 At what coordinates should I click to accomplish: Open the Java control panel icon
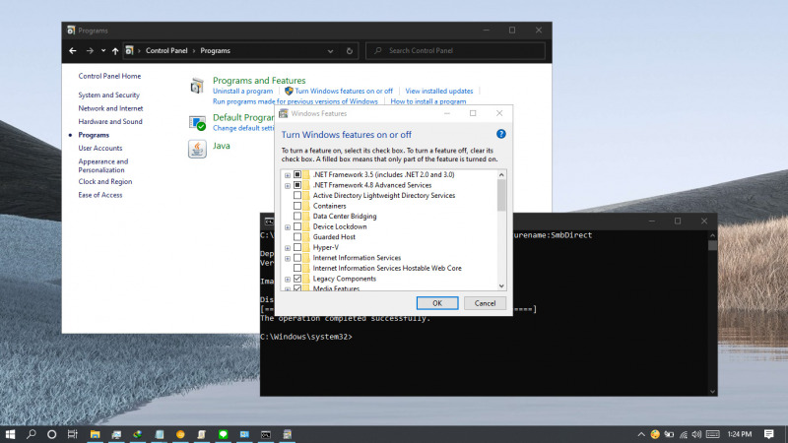[197, 149]
